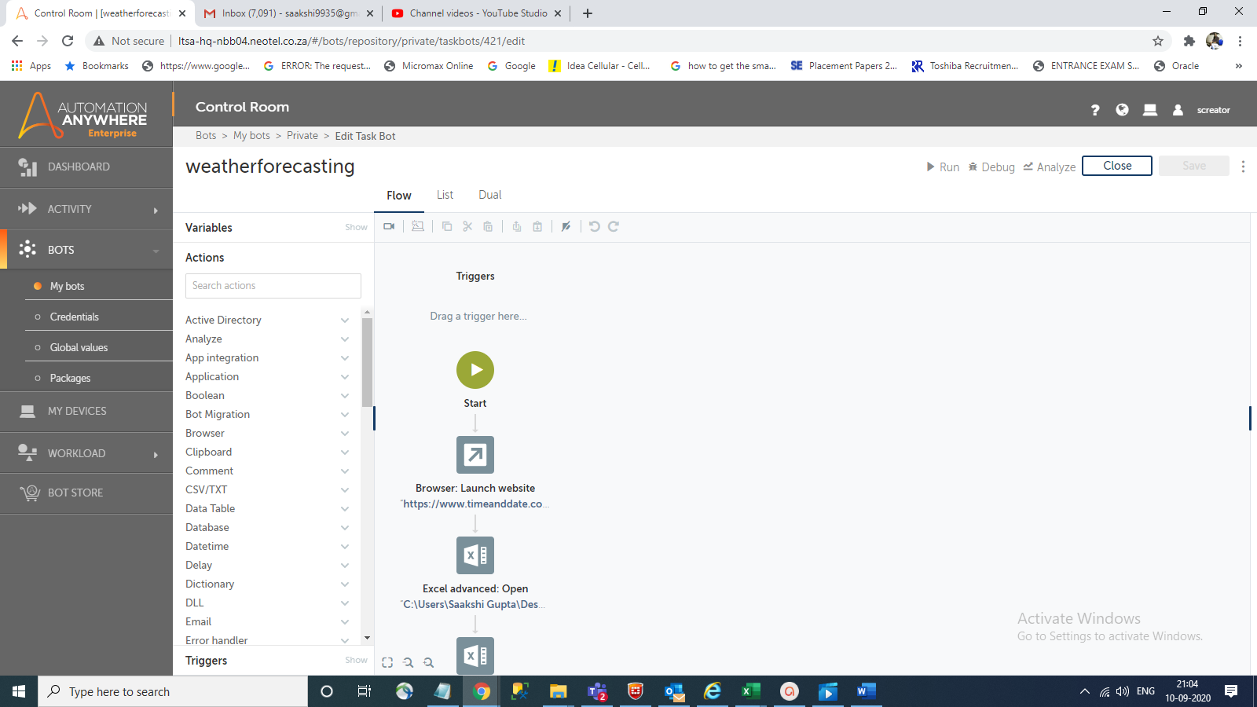Click the Start recording camera icon
1257x707 pixels.
click(x=389, y=226)
